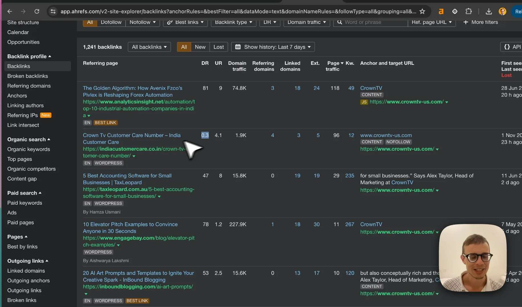Select the All follow type filter

pyautogui.click(x=90, y=22)
